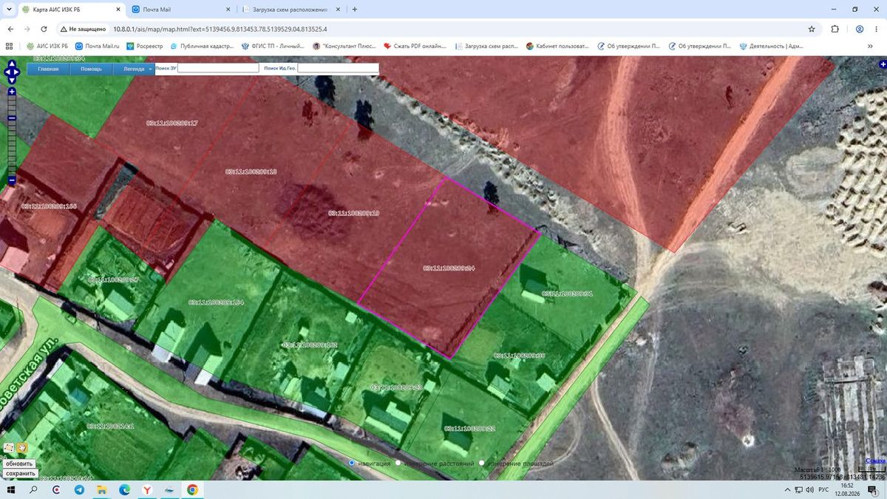
Task: Open the browser extensions menu
Action: [x=835, y=29]
